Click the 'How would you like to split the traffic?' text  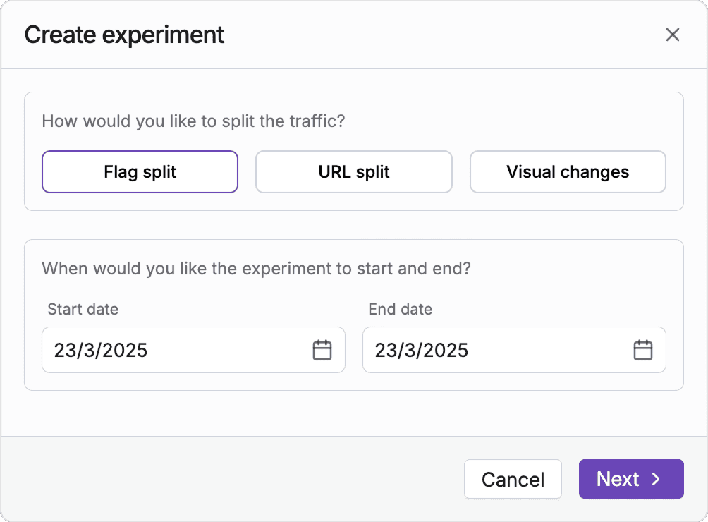193,121
